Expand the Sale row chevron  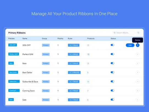(138, 100)
